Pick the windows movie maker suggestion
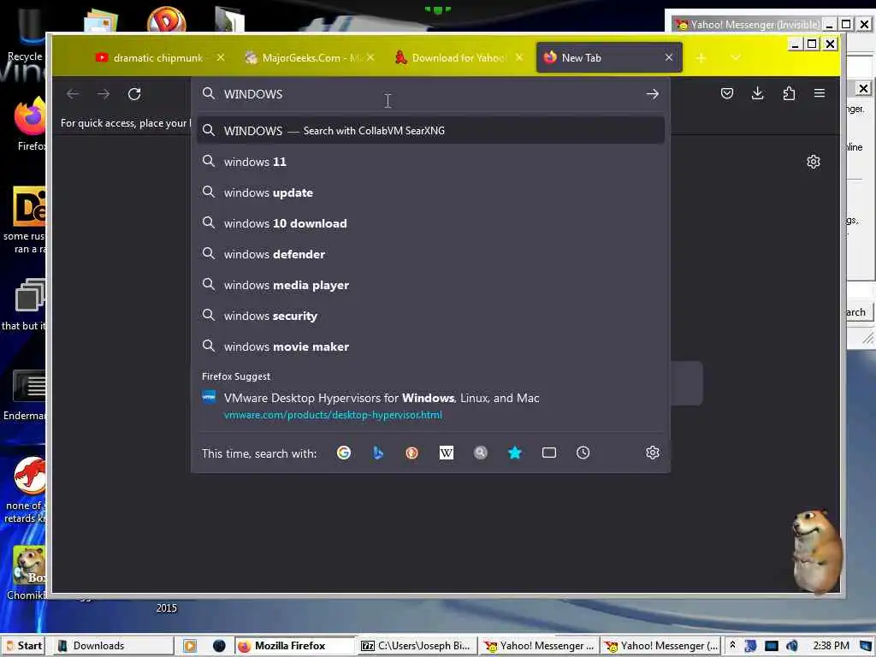Image resolution: width=876 pixels, height=657 pixels. (x=430, y=346)
